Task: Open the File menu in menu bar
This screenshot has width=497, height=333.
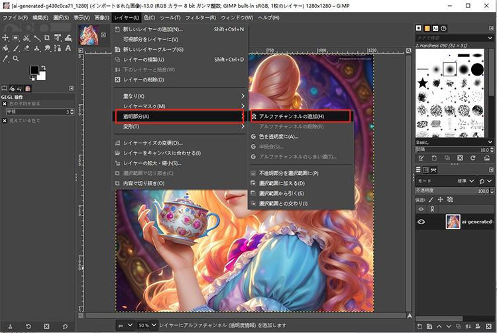Action: pos(15,18)
